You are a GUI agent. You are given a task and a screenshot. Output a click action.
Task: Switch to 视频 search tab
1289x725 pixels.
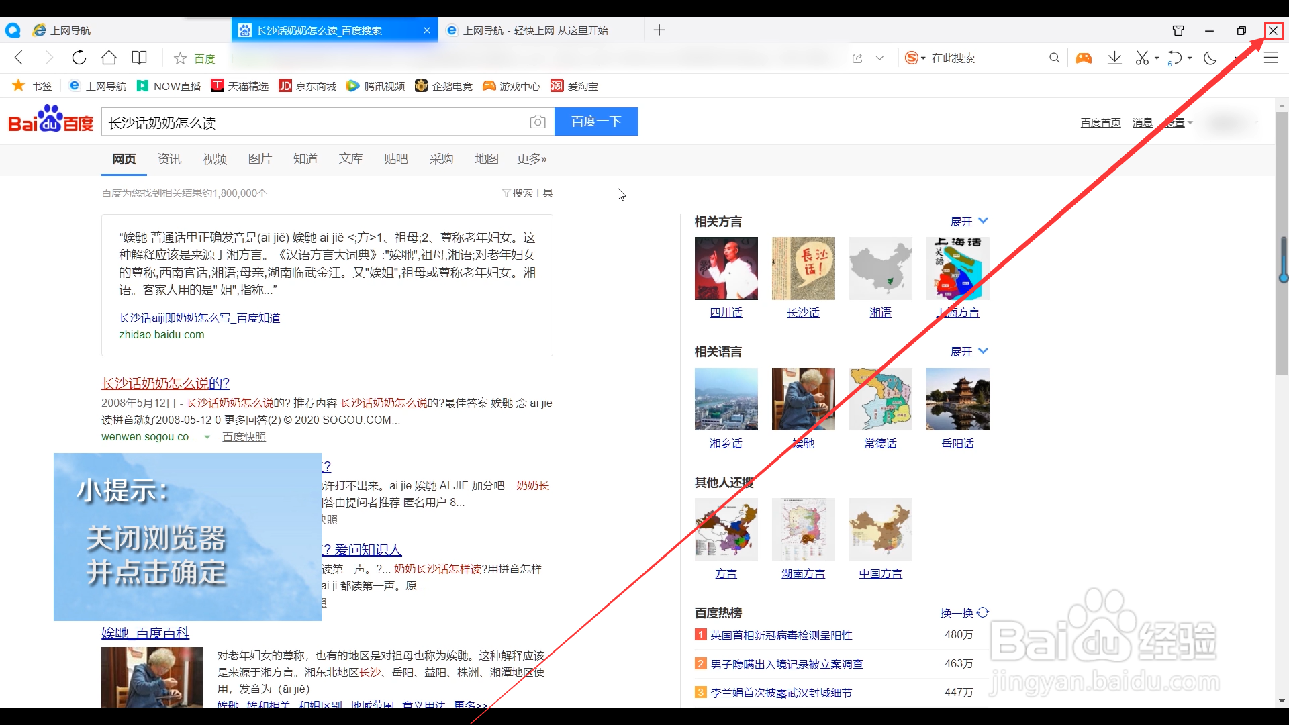coord(215,159)
